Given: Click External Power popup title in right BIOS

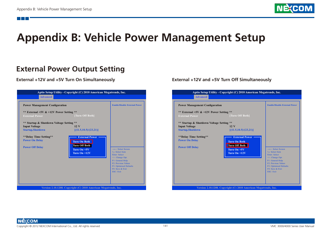Looking at the screenshot, I should (243, 137).
